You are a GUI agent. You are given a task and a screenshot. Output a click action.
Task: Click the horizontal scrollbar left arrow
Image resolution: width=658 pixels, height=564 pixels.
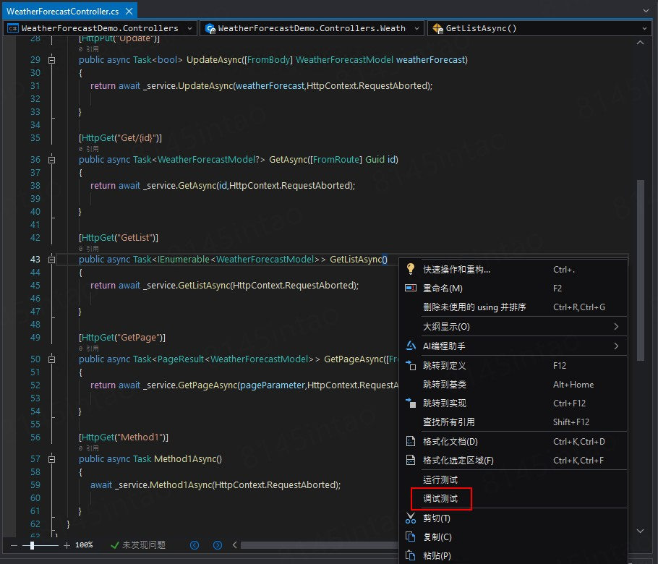coord(235,545)
